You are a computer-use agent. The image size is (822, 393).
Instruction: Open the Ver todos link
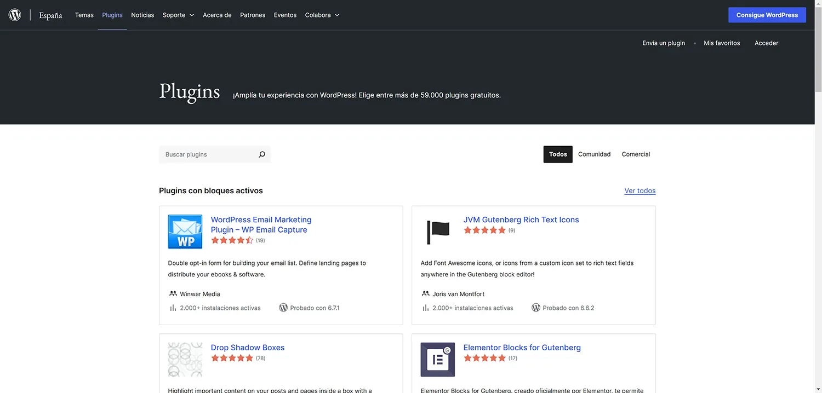point(640,190)
